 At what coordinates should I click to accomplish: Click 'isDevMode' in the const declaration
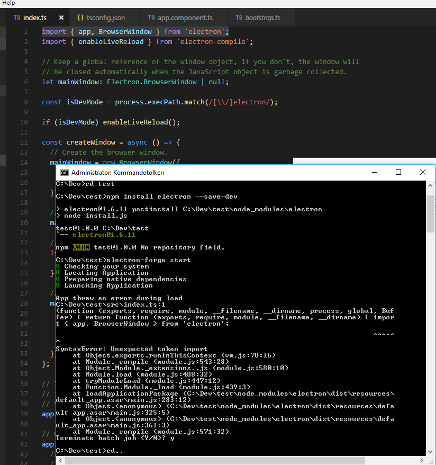[85, 102]
